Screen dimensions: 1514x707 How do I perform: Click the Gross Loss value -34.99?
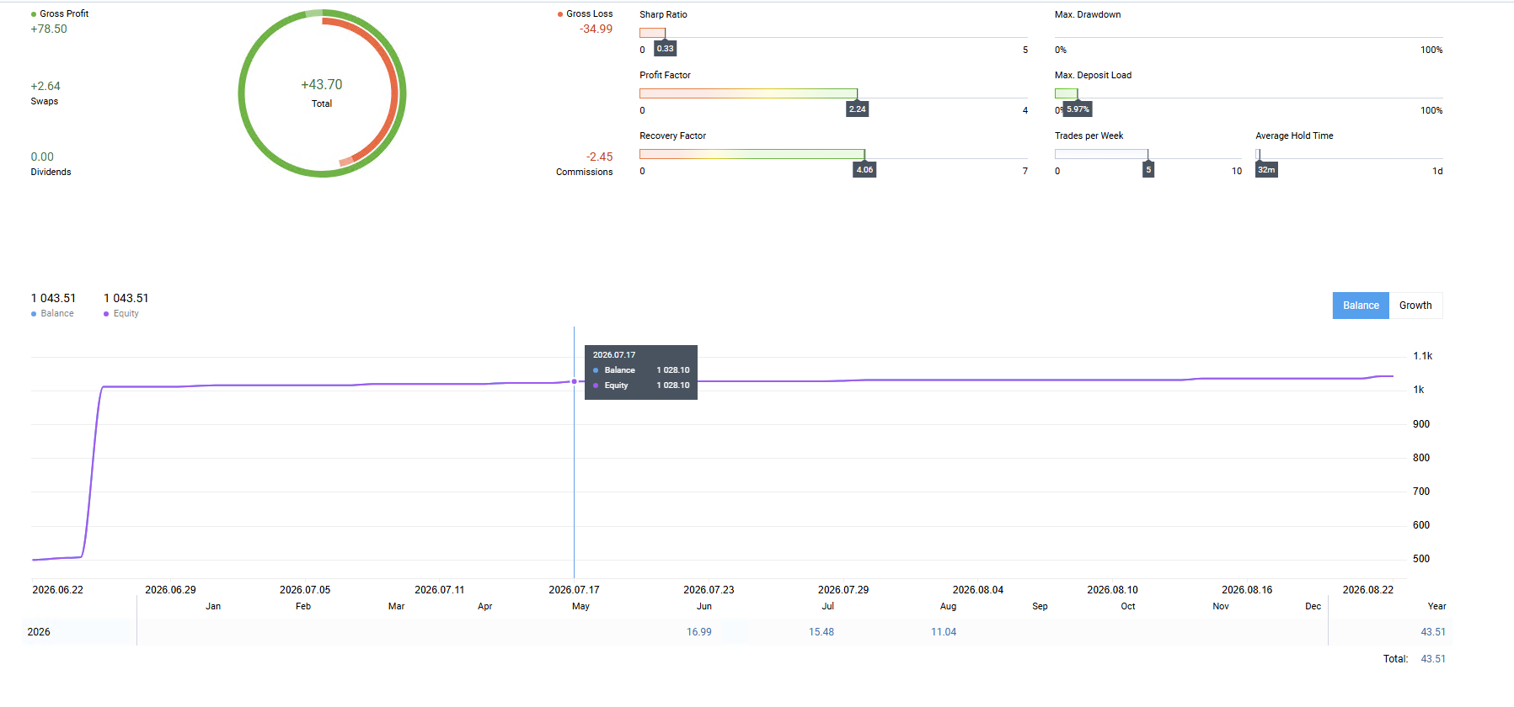pyautogui.click(x=596, y=29)
